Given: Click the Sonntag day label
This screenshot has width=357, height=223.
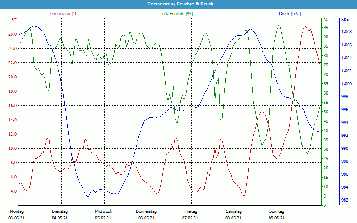Looking at the screenshot, I should 277,211.
